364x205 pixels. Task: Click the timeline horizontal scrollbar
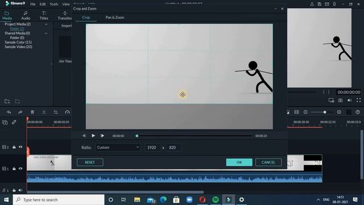[x=115, y=192]
